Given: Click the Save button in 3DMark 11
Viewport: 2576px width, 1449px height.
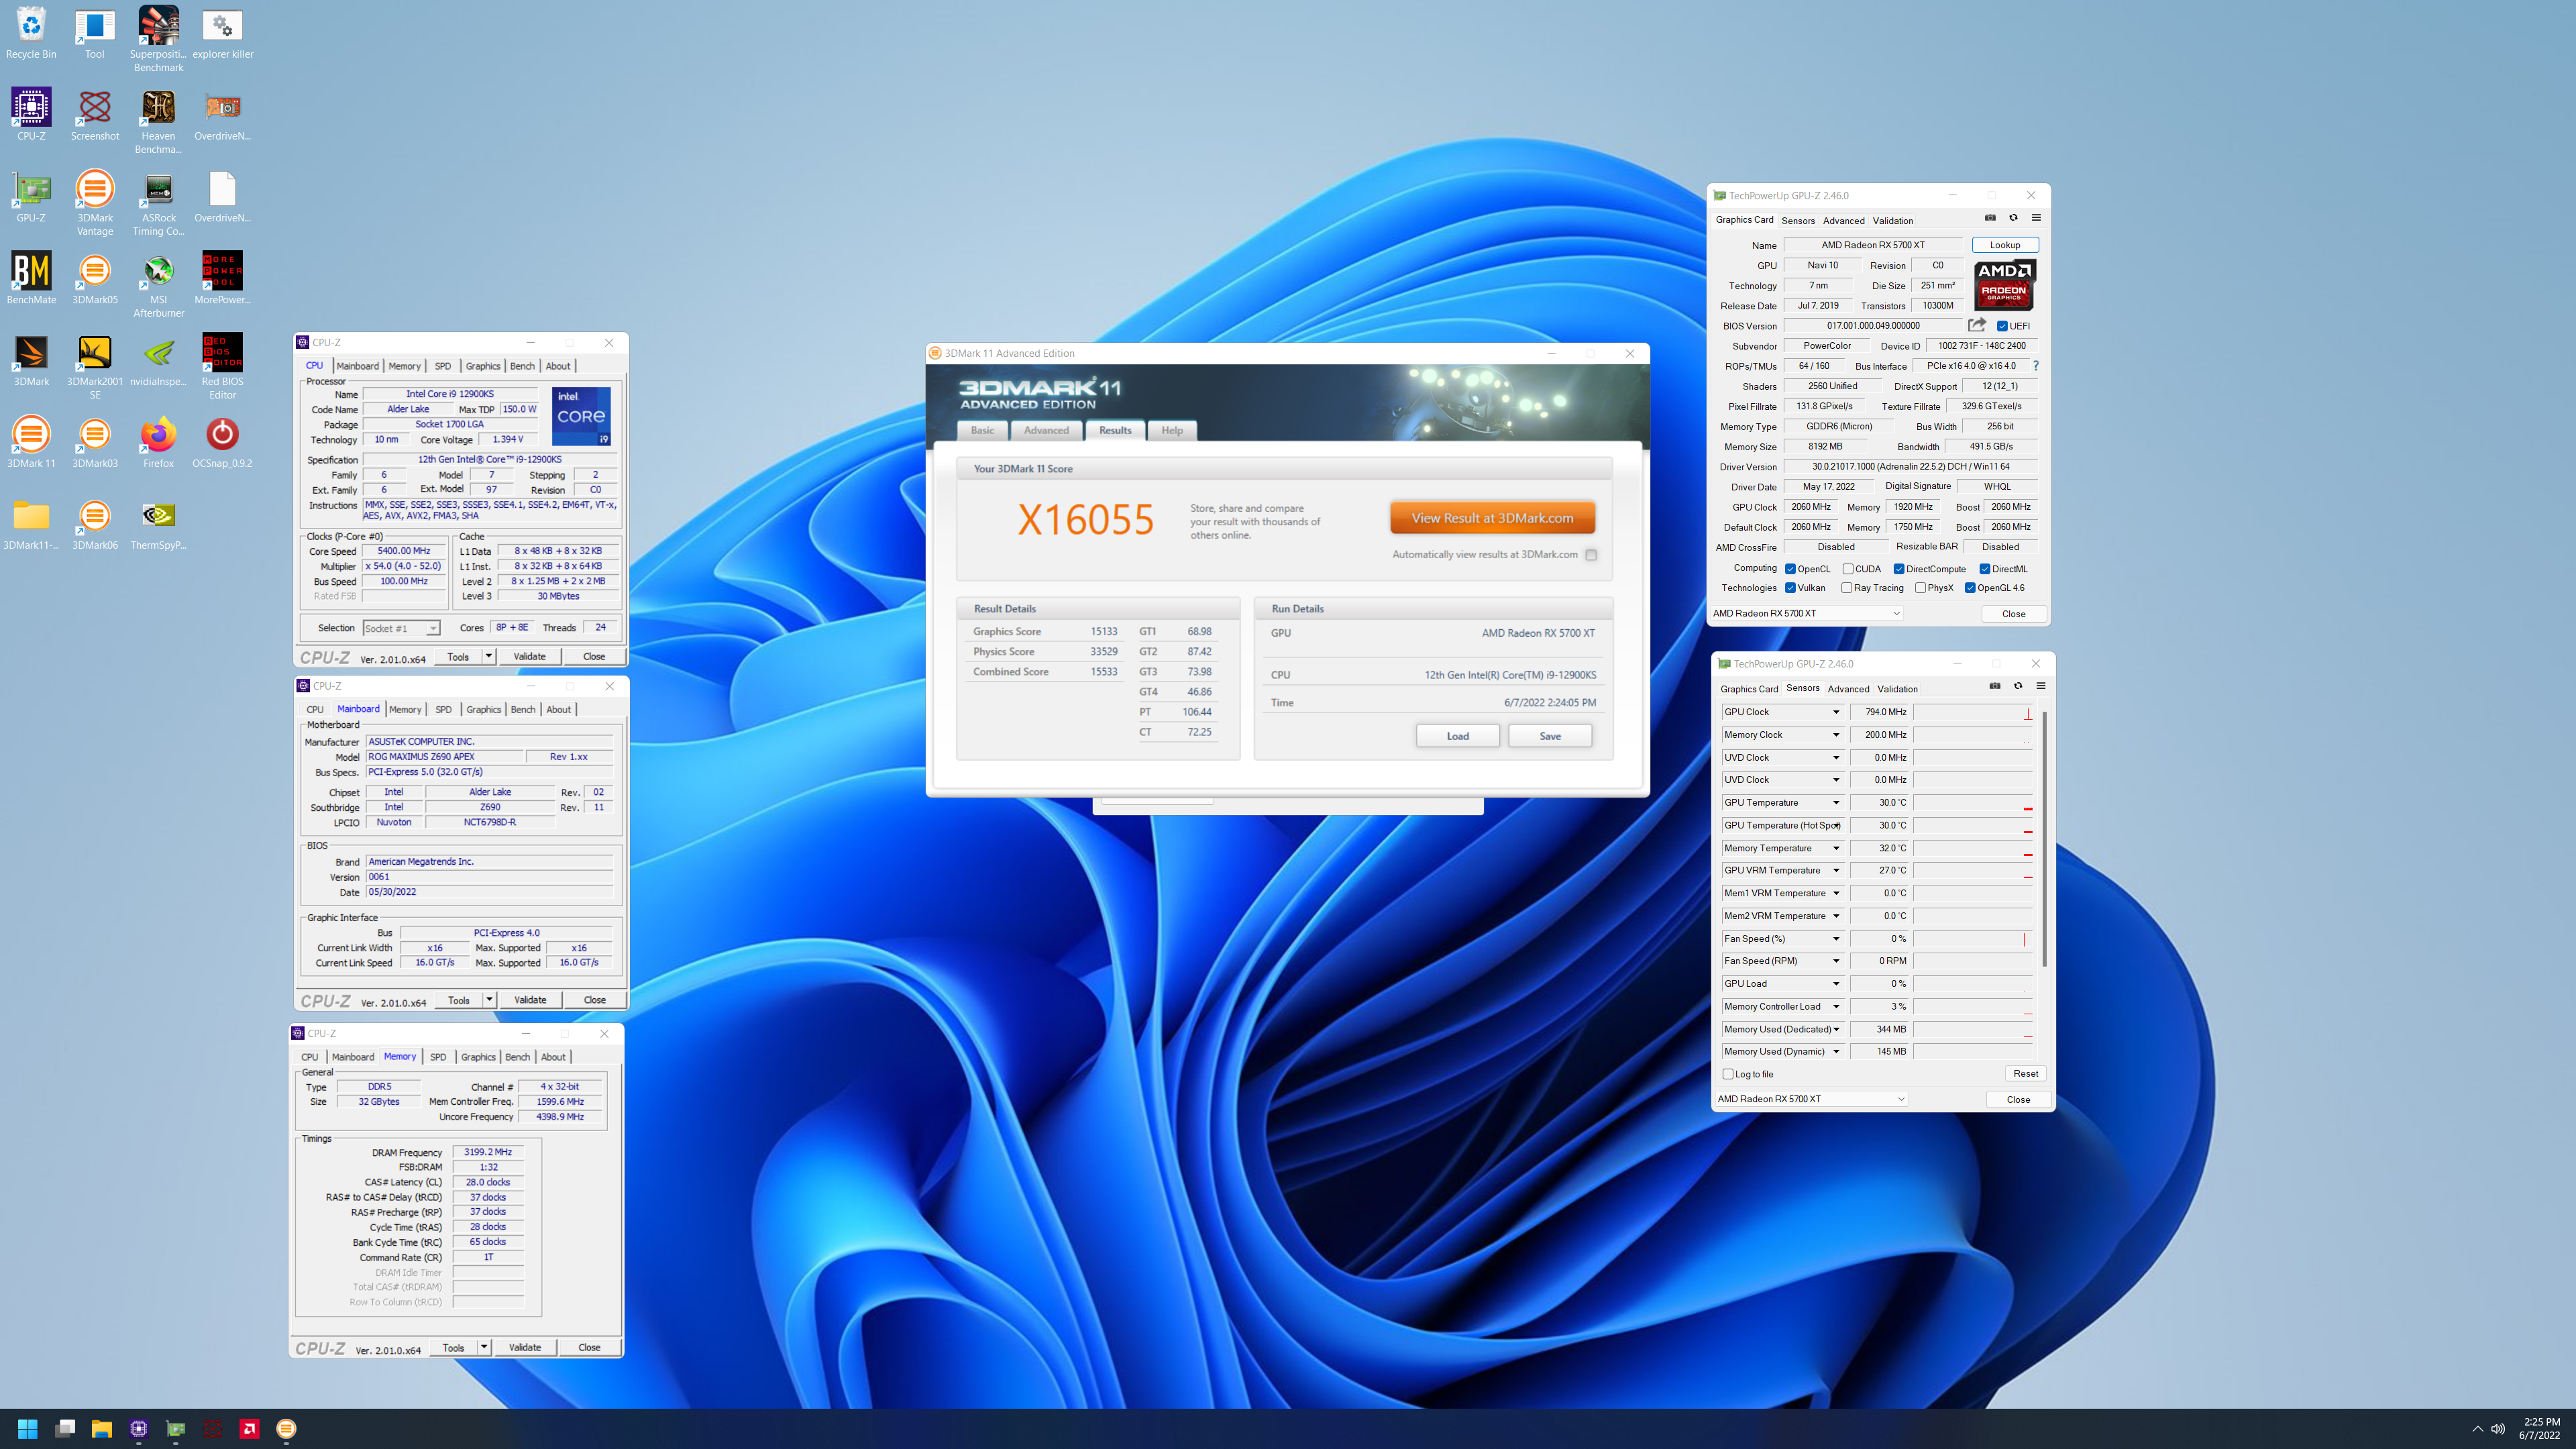Looking at the screenshot, I should coord(1550,736).
